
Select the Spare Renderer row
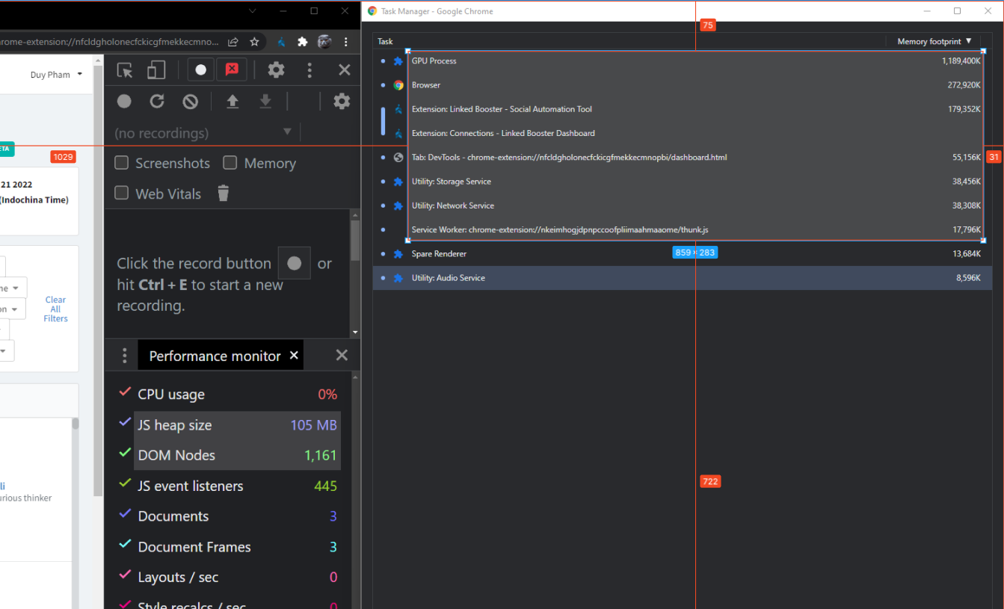tap(683, 254)
